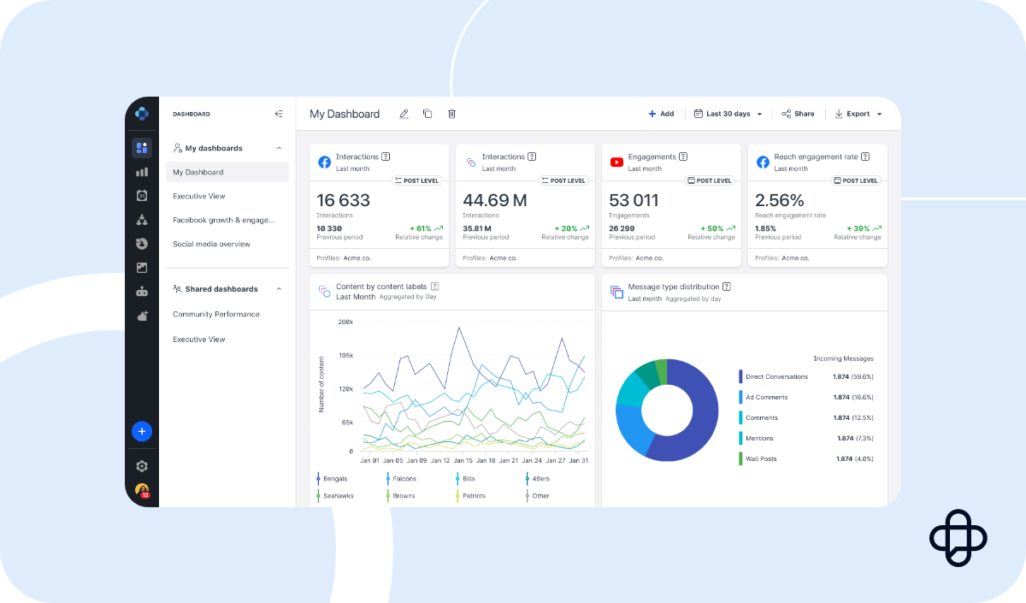The height and width of the screenshot is (603, 1026).
Task: Open the Last 30 days date dropdown
Action: coord(728,113)
